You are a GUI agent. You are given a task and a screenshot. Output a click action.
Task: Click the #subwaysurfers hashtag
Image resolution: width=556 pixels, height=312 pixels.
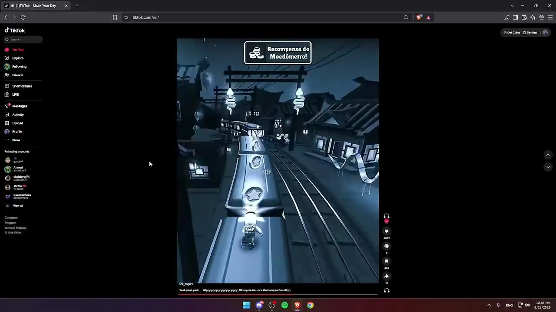point(273,290)
